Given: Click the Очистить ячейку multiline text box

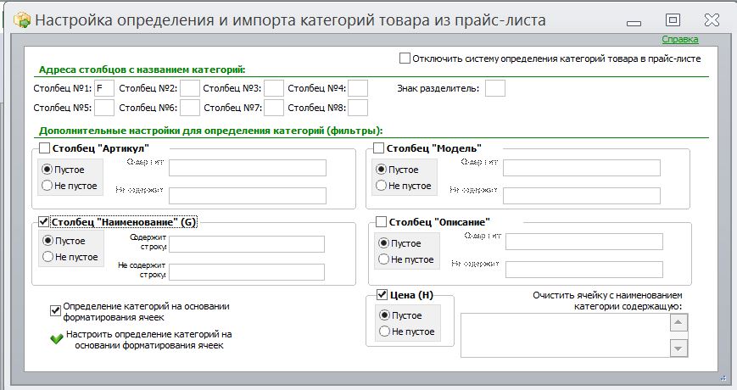Looking at the screenshot, I should click(x=565, y=335).
